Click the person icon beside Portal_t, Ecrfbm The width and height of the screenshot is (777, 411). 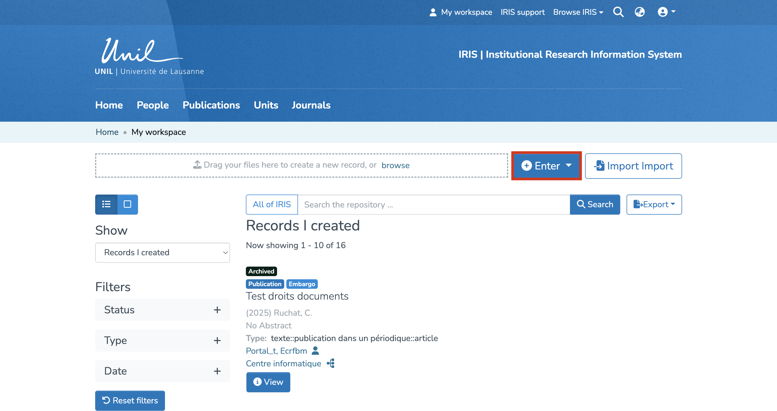tap(315, 351)
